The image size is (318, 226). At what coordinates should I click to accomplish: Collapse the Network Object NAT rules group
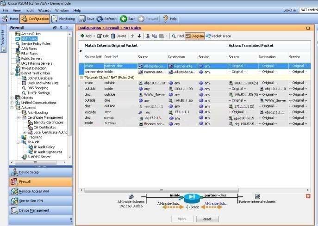pos(81,78)
